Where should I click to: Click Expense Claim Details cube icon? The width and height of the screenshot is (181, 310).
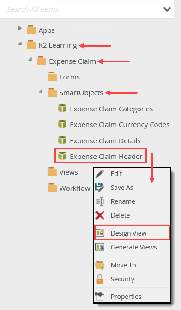click(x=62, y=140)
